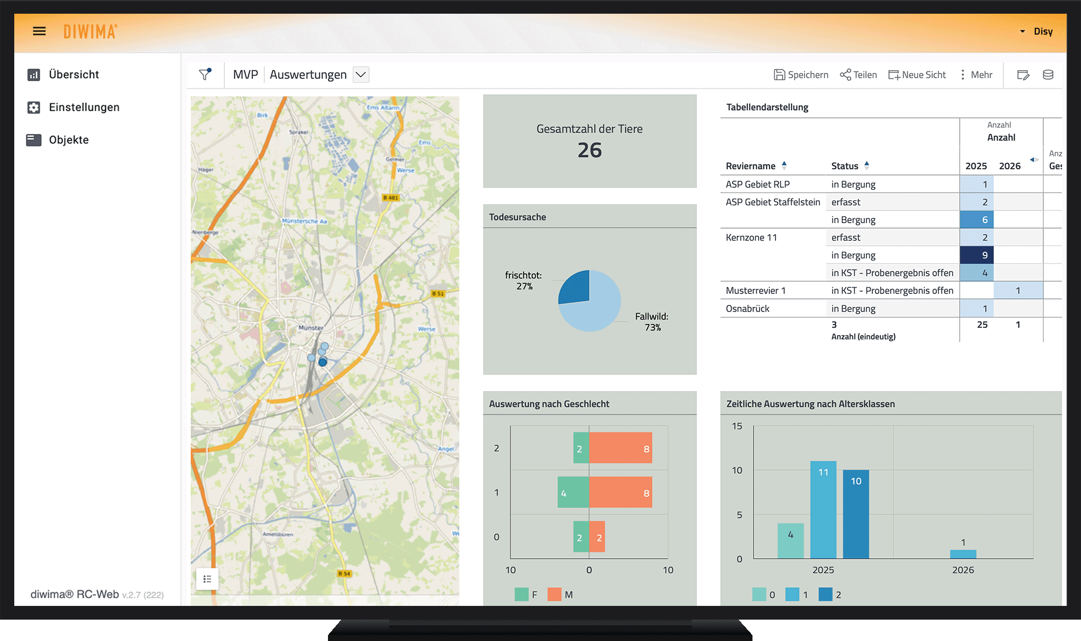The width and height of the screenshot is (1081, 641).
Task: Toggle the map legend list button
Action: click(x=207, y=579)
